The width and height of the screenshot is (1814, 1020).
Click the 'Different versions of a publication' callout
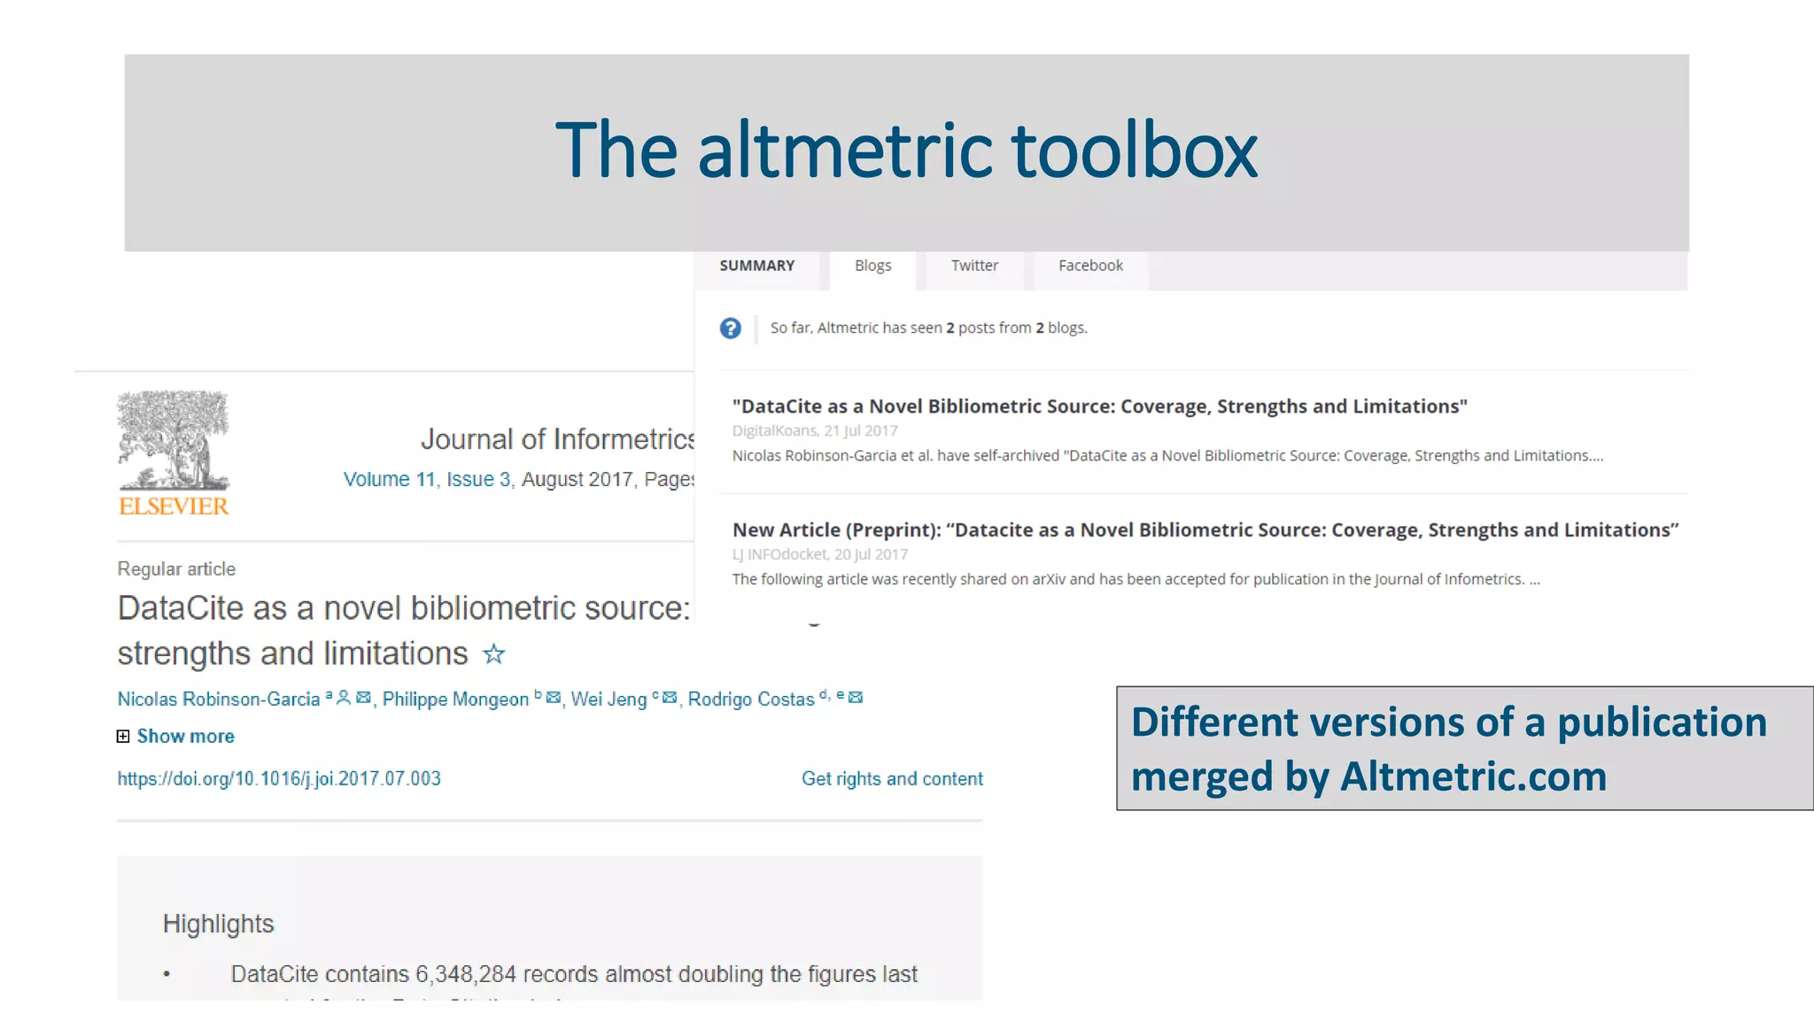coord(1465,748)
